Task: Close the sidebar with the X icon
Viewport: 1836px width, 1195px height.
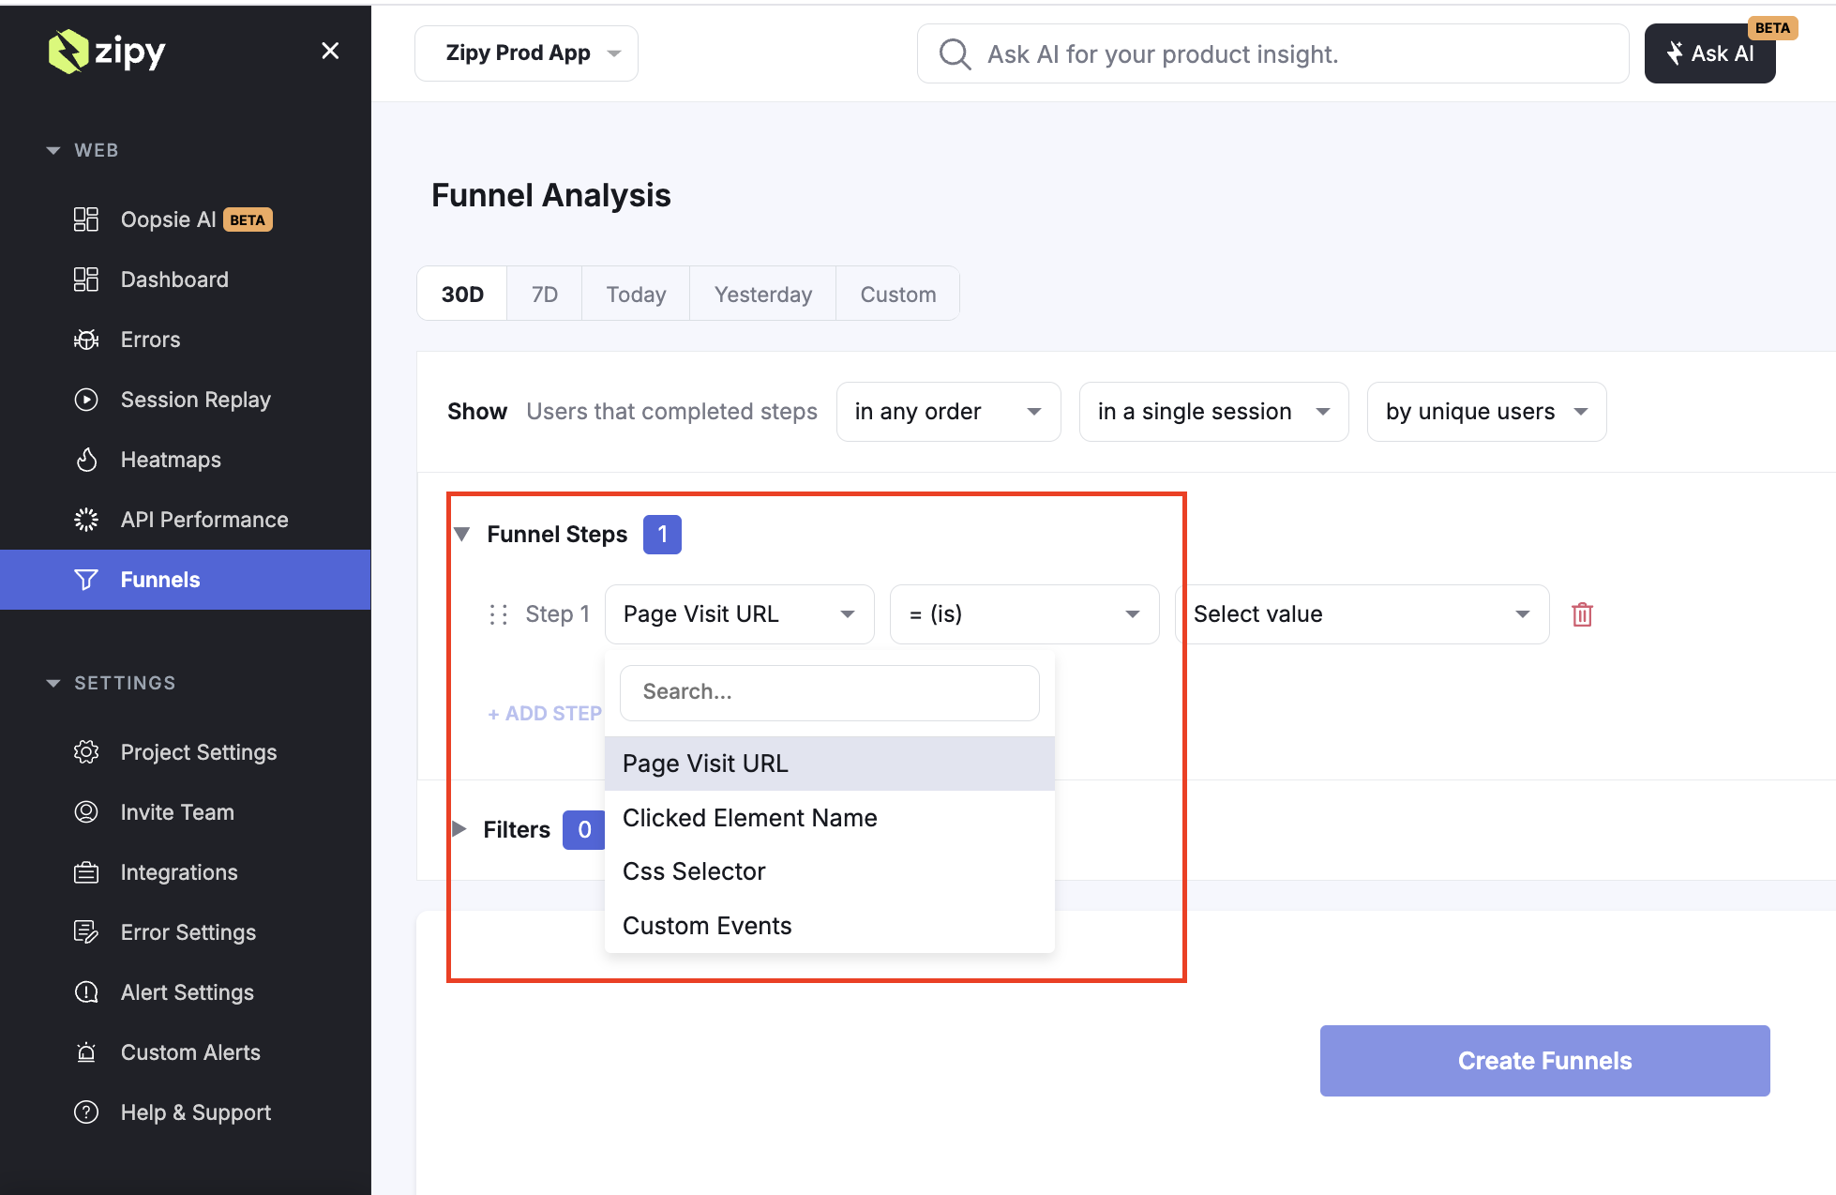Action: click(x=330, y=51)
